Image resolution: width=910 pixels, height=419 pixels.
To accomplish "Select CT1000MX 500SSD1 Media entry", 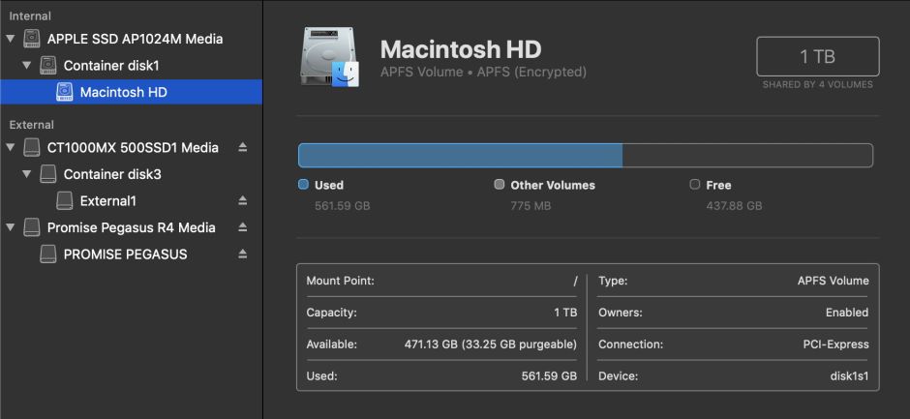I will (131, 147).
